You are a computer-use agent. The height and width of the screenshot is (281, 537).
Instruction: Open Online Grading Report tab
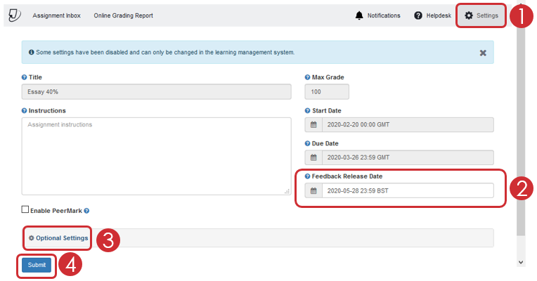123,15
